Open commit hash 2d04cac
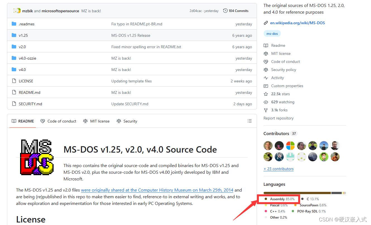 (196, 11)
